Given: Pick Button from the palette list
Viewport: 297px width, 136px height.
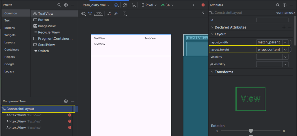Looking at the screenshot, I should click(54, 20).
